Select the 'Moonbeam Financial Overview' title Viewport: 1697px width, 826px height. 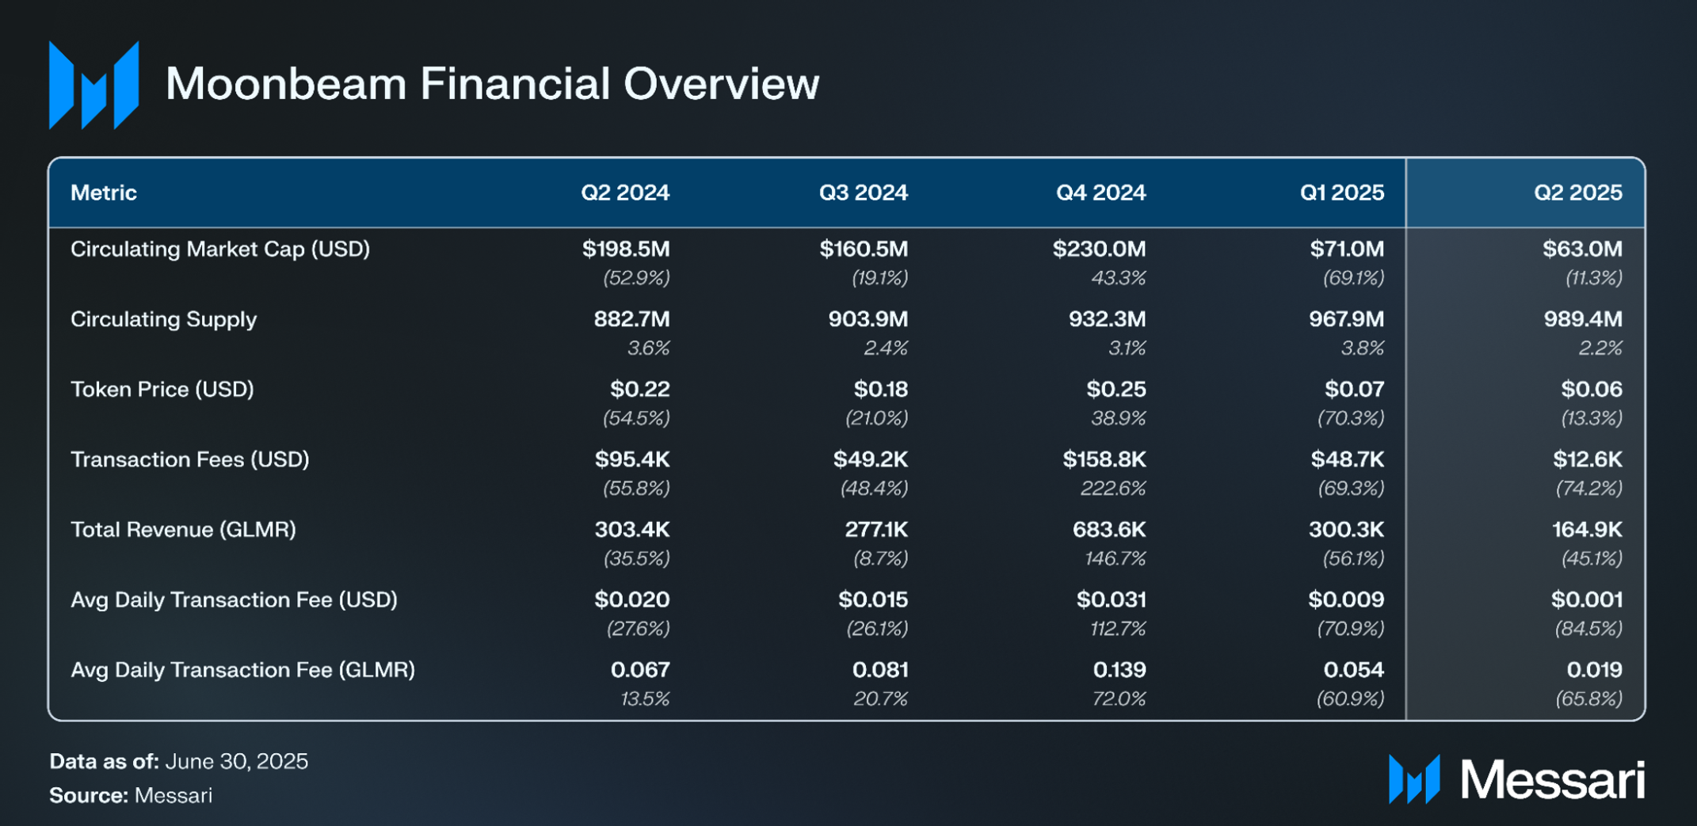tap(492, 83)
